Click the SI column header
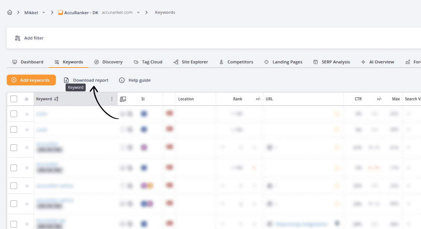This screenshot has height=229, width=421. point(143,99)
